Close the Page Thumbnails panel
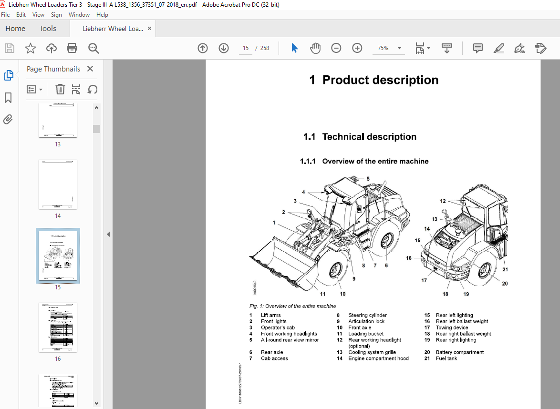The height and width of the screenshot is (409, 560). point(90,69)
